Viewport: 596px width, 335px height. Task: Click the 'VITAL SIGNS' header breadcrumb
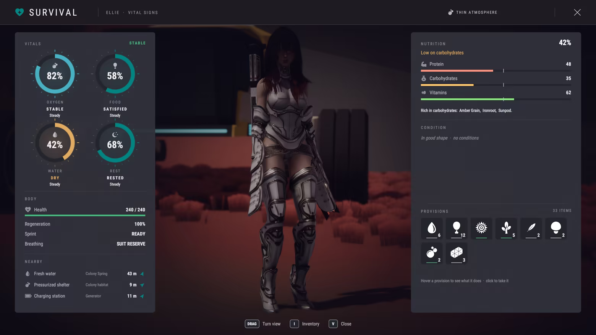143,13
